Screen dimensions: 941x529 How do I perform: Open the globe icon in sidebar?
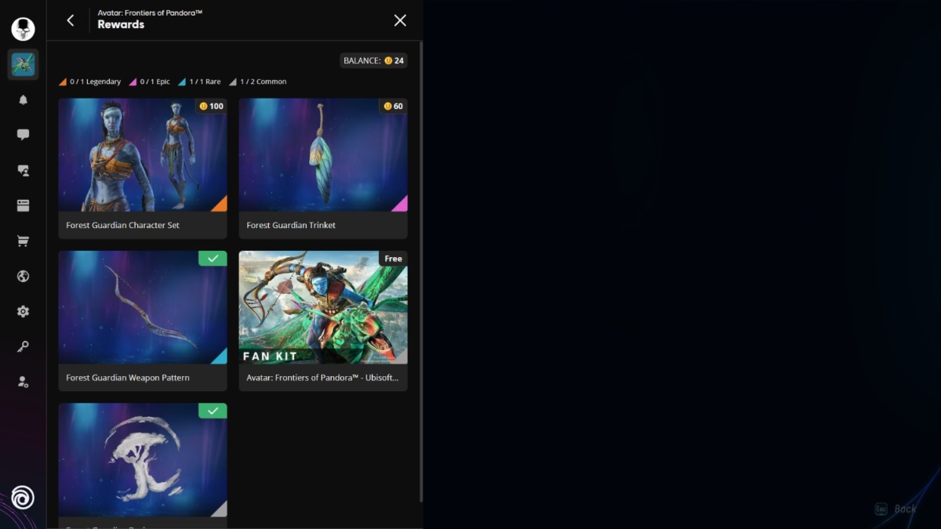23,276
